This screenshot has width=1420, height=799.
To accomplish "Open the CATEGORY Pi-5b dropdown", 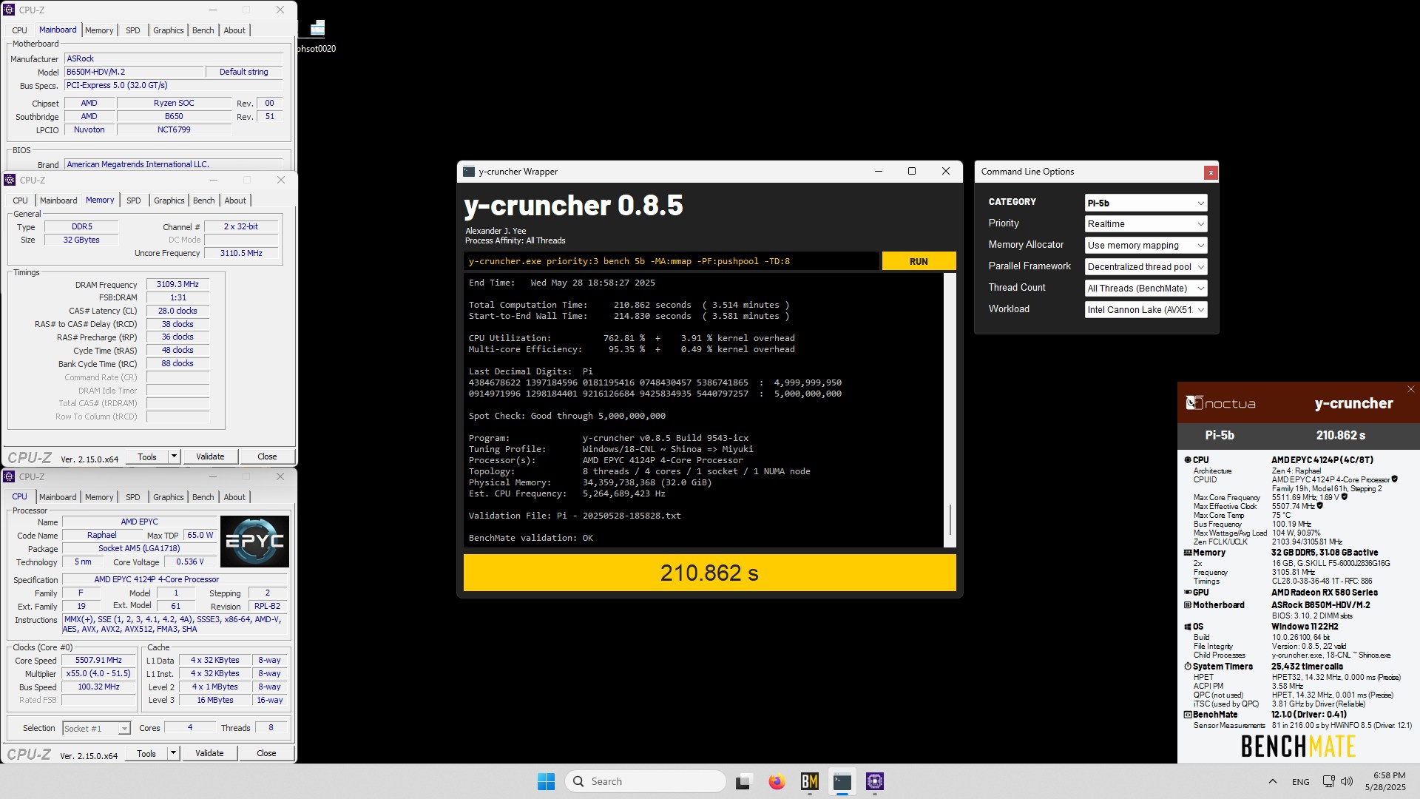I will pyautogui.click(x=1146, y=203).
